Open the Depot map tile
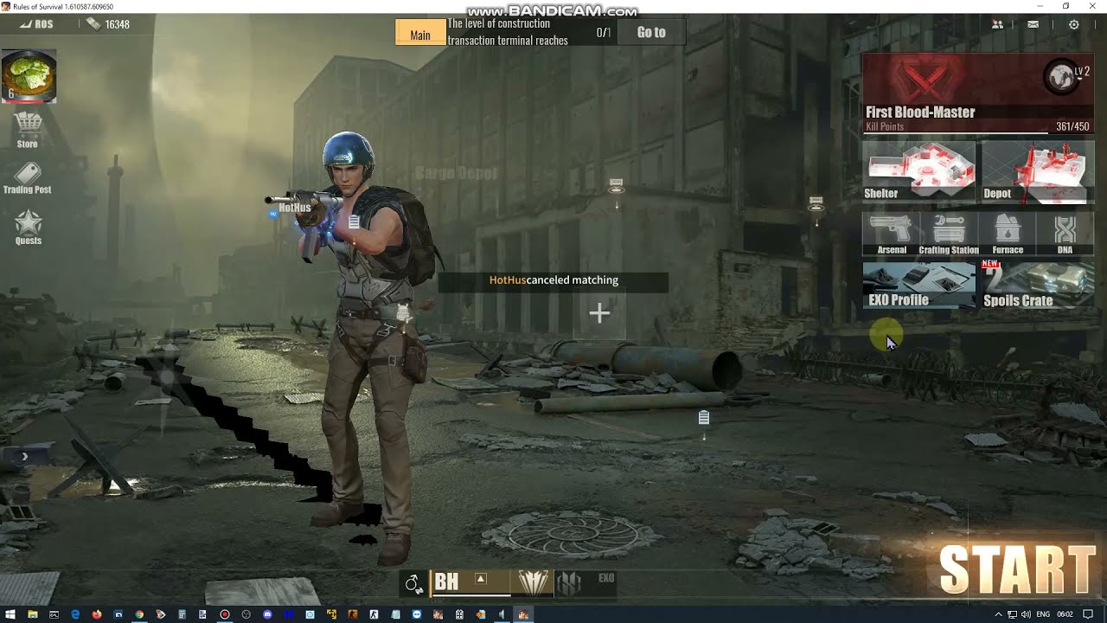Viewport: 1107px width, 623px height. (x=1038, y=172)
